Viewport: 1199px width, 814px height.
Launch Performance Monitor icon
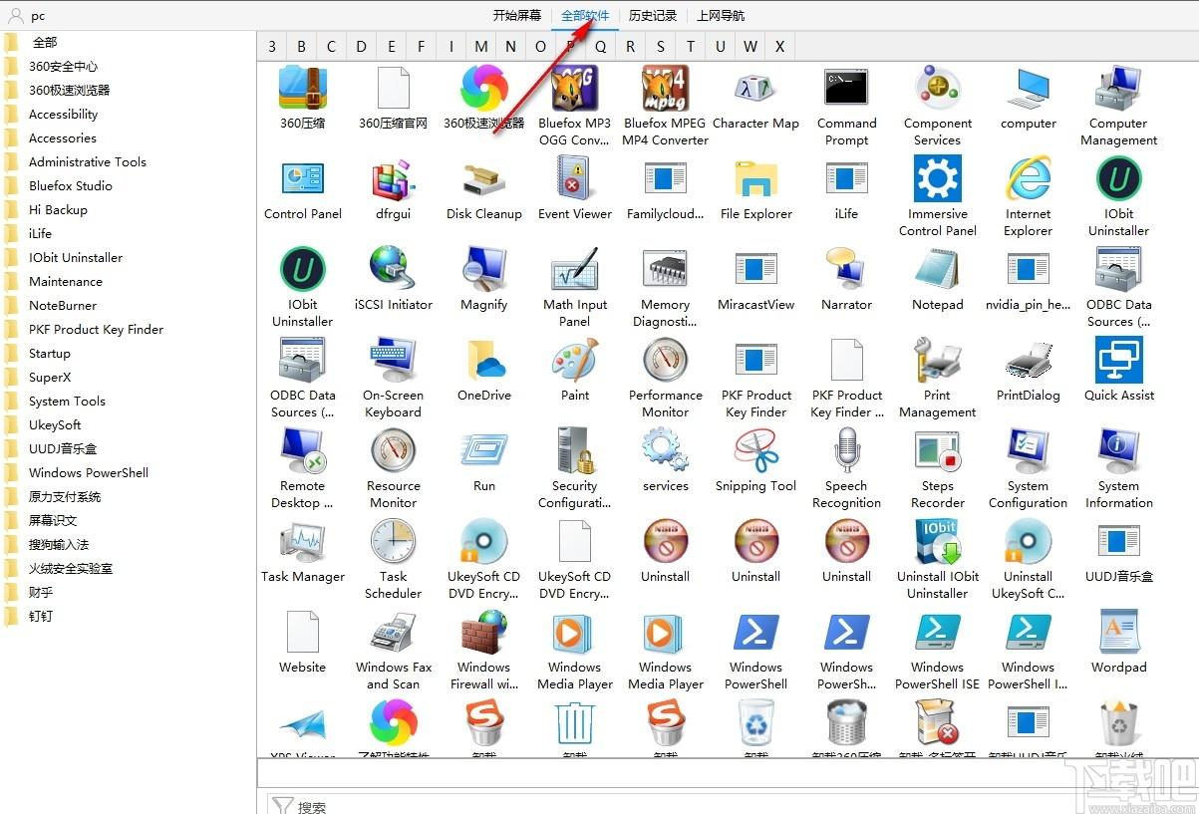coord(665,361)
